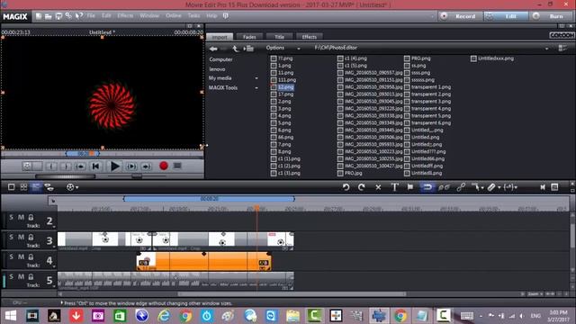The width and height of the screenshot is (576, 324).
Task: Jump to the beginning of the movie
Action: pyautogui.click(x=95, y=166)
